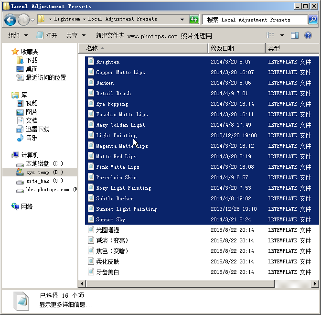
Task: Click the Detail Brush file icon
Action: pos(91,93)
